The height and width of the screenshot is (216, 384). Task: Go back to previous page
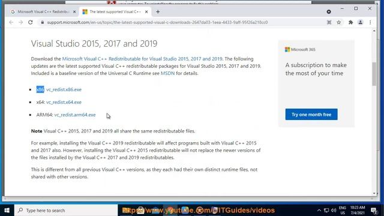(11, 22)
